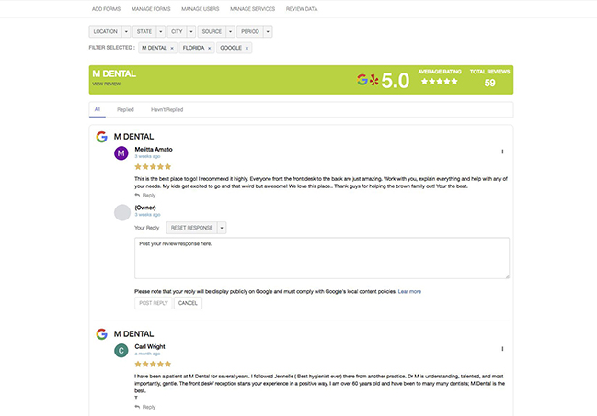Switch to the Replied tab
The width and height of the screenshot is (597, 416).
point(125,109)
